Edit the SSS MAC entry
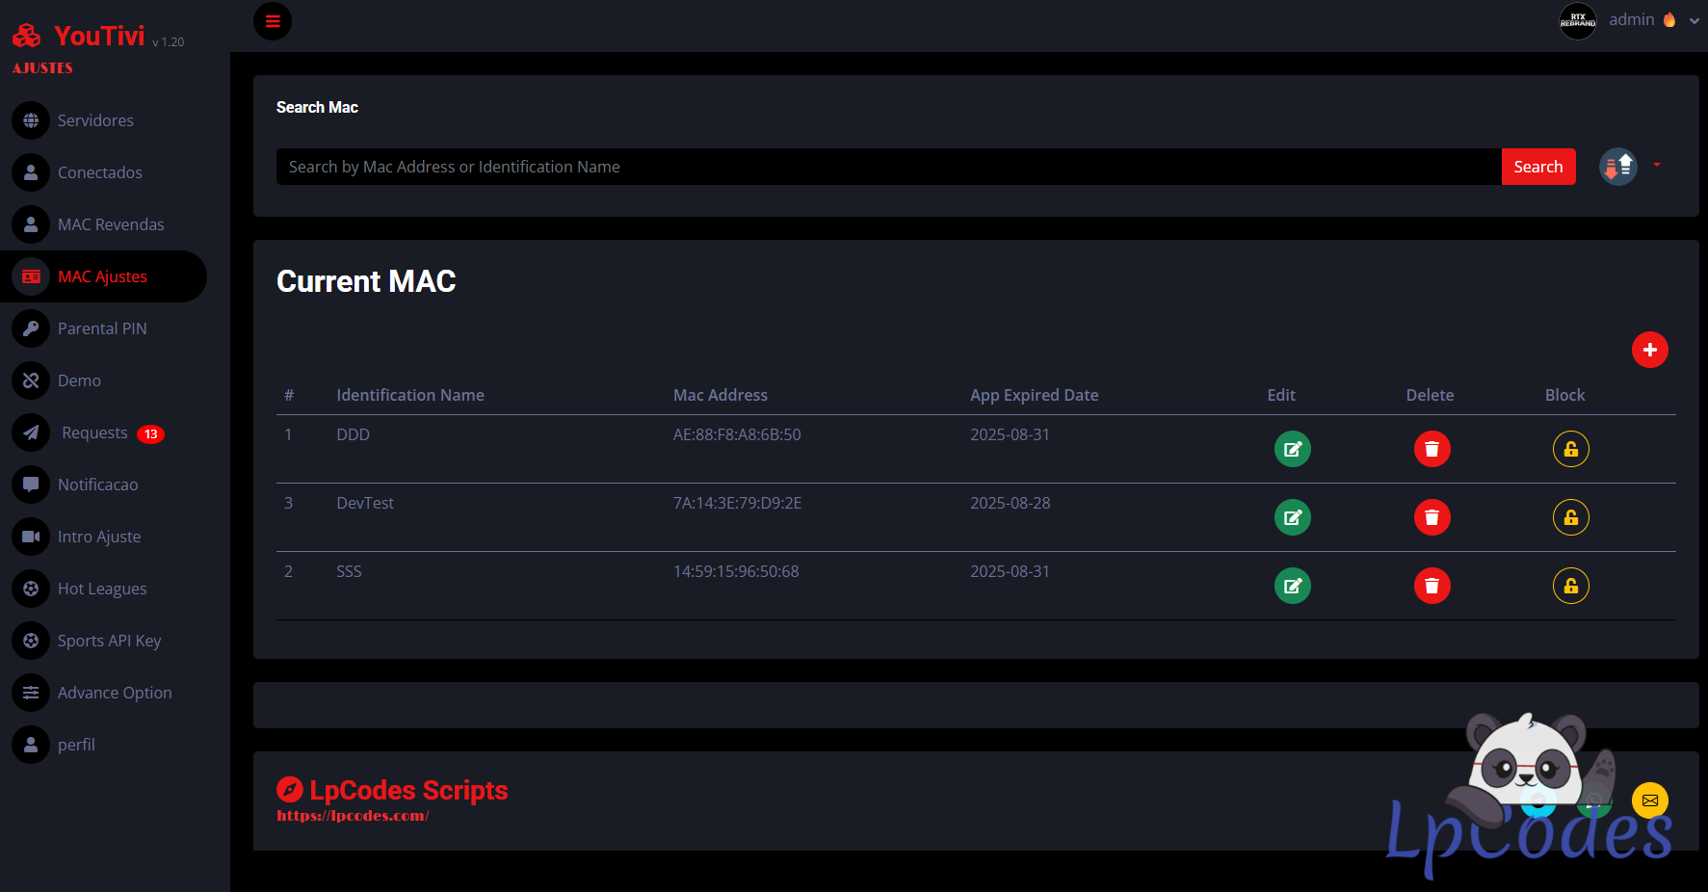The width and height of the screenshot is (1708, 892). click(x=1292, y=586)
